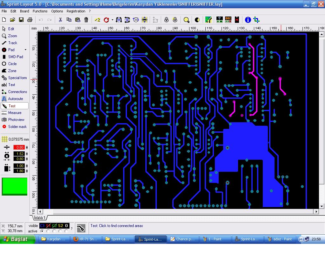
Task: Expand the rotate angle dropdown arrow
Action: [x=112, y=20]
